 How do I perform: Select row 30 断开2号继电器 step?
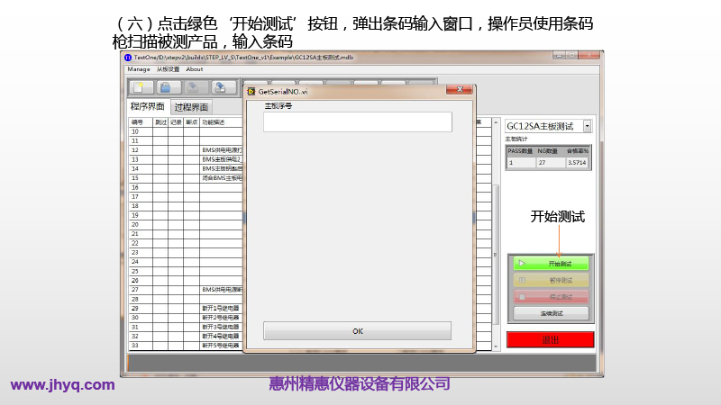186,318
